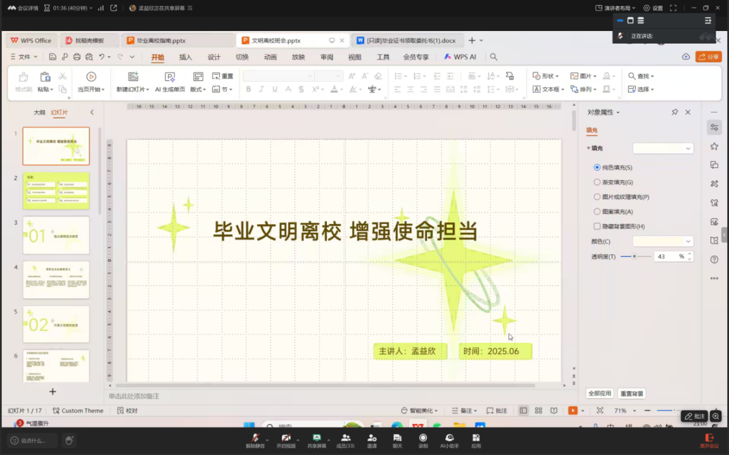Click the save icon in quick access toolbar
The height and width of the screenshot is (455, 729).
click(53, 57)
